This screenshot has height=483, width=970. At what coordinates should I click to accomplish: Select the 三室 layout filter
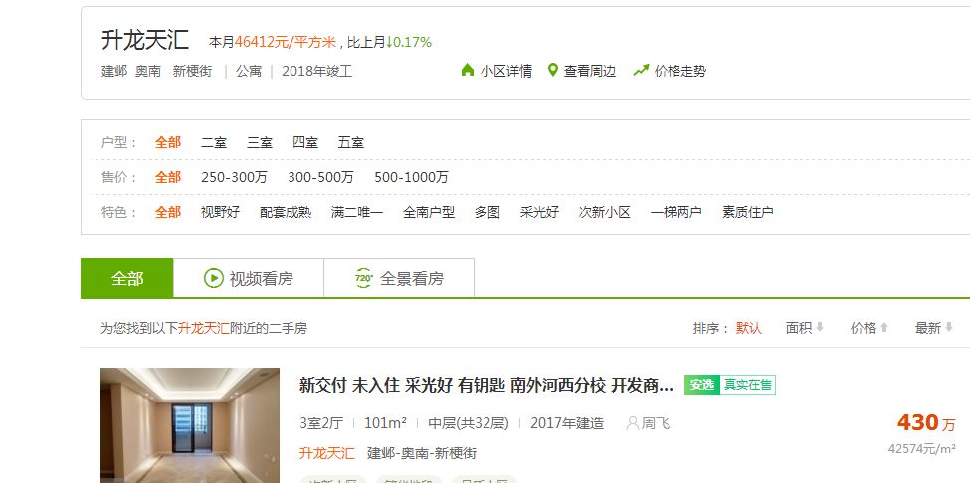pos(260,143)
